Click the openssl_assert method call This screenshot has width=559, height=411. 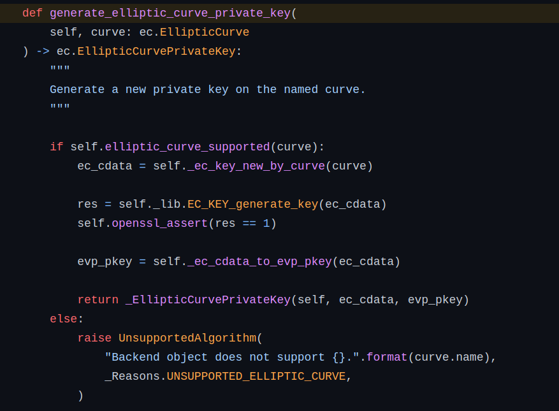(x=160, y=224)
